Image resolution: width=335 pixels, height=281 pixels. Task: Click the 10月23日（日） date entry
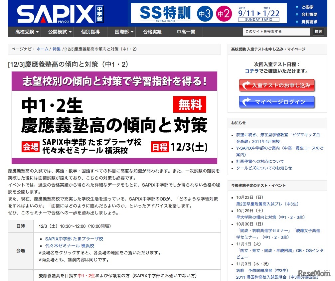click(x=250, y=197)
